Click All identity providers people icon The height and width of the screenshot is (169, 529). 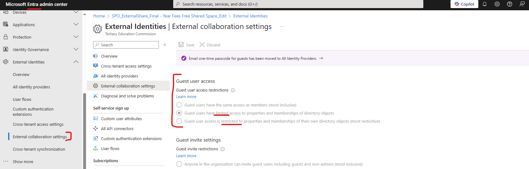click(x=96, y=76)
